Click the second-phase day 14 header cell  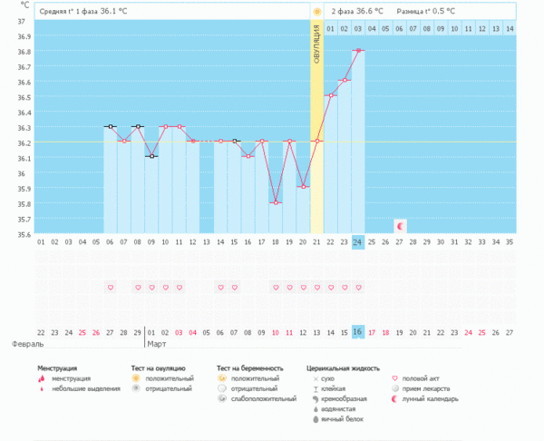tap(510, 29)
